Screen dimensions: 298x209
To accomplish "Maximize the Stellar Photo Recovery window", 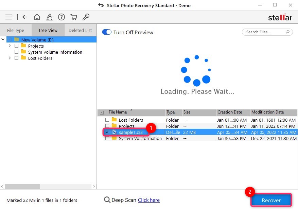I will click(275, 5).
